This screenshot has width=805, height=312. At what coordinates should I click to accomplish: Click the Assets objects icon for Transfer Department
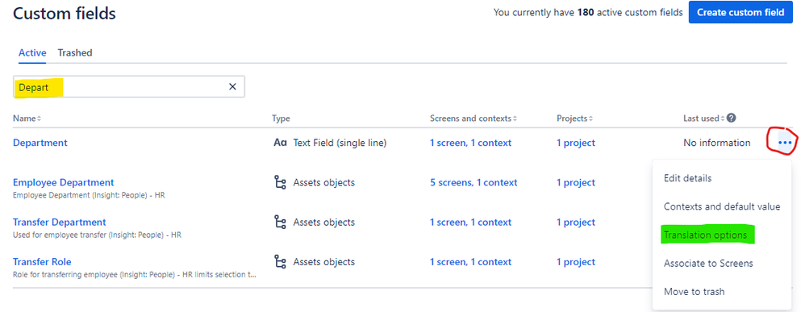point(281,223)
